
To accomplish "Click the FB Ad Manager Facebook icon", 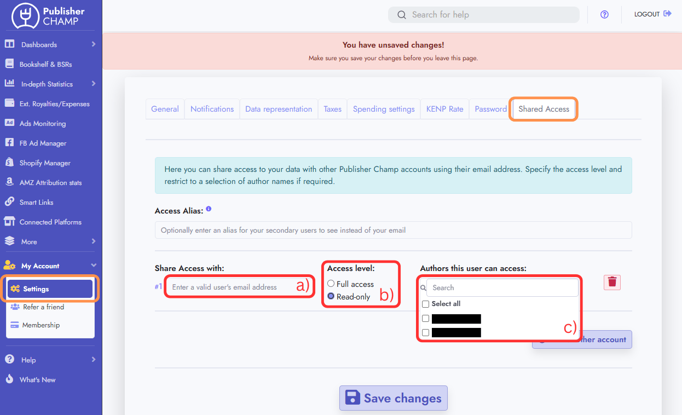I will click(x=9, y=142).
